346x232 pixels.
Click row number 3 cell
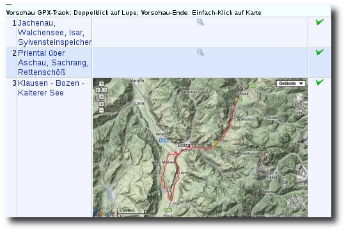(12, 147)
